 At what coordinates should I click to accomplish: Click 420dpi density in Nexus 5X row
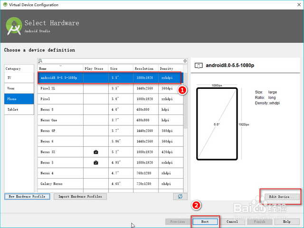click(167, 152)
